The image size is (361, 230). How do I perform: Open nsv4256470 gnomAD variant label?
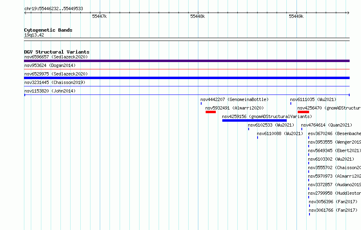click(329, 108)
